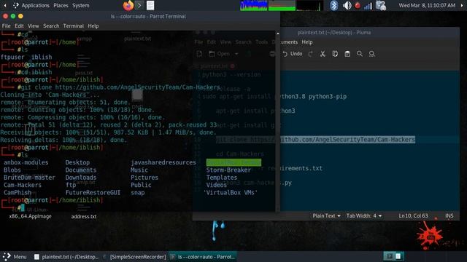Open Firefox from the top panel
The height and width of the screenshot is (262, 467).
click(x=128, y=5)
